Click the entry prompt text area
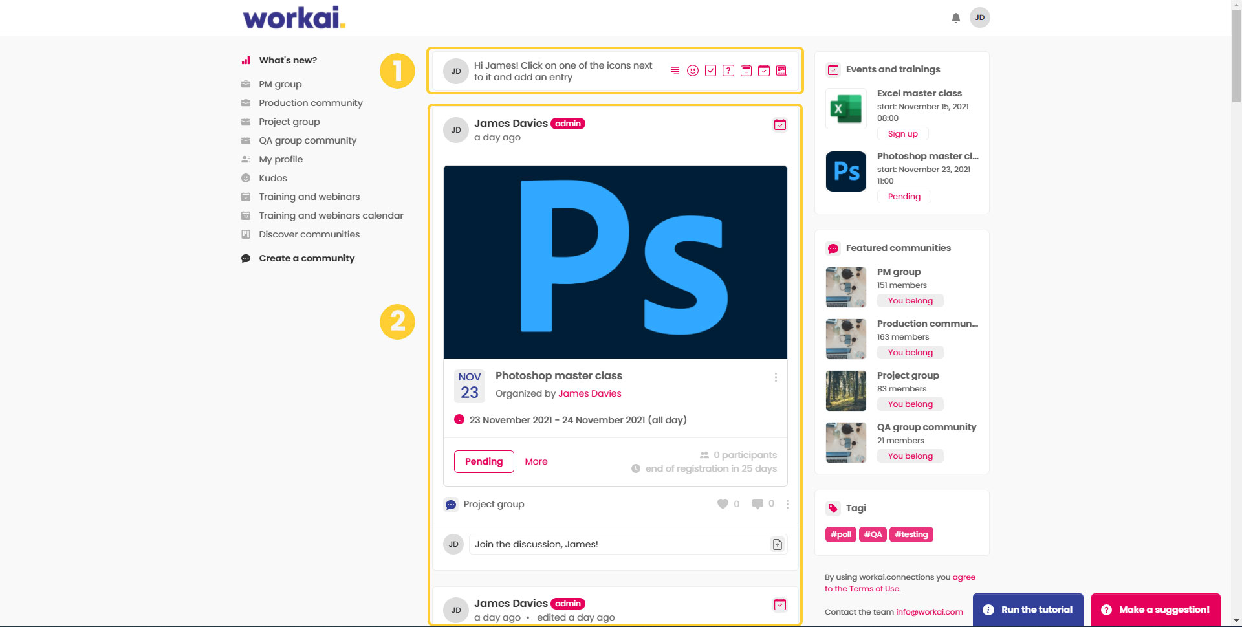Image resolution: width=1242 pixels, height=627 pixels. tap(563, 71)
